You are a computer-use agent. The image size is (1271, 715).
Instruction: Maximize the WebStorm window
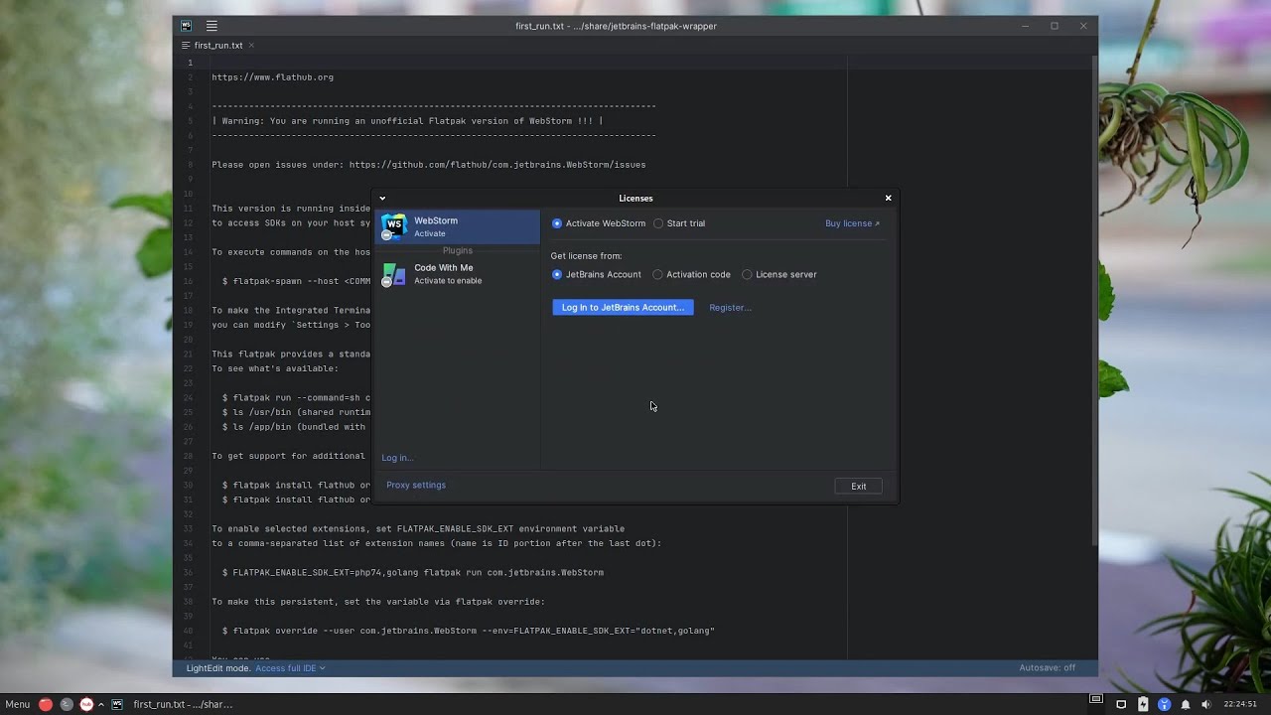pos(1055,26)
